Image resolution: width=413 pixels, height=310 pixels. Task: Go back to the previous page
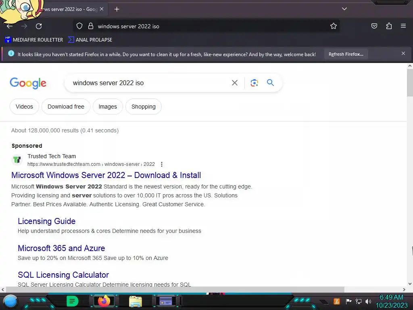(x=10, y=26)
